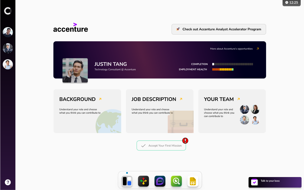Viewport: 304px width, 190px height.
Task: Click the checkmark icon on Talk to your boss
Action: point(254,182)
